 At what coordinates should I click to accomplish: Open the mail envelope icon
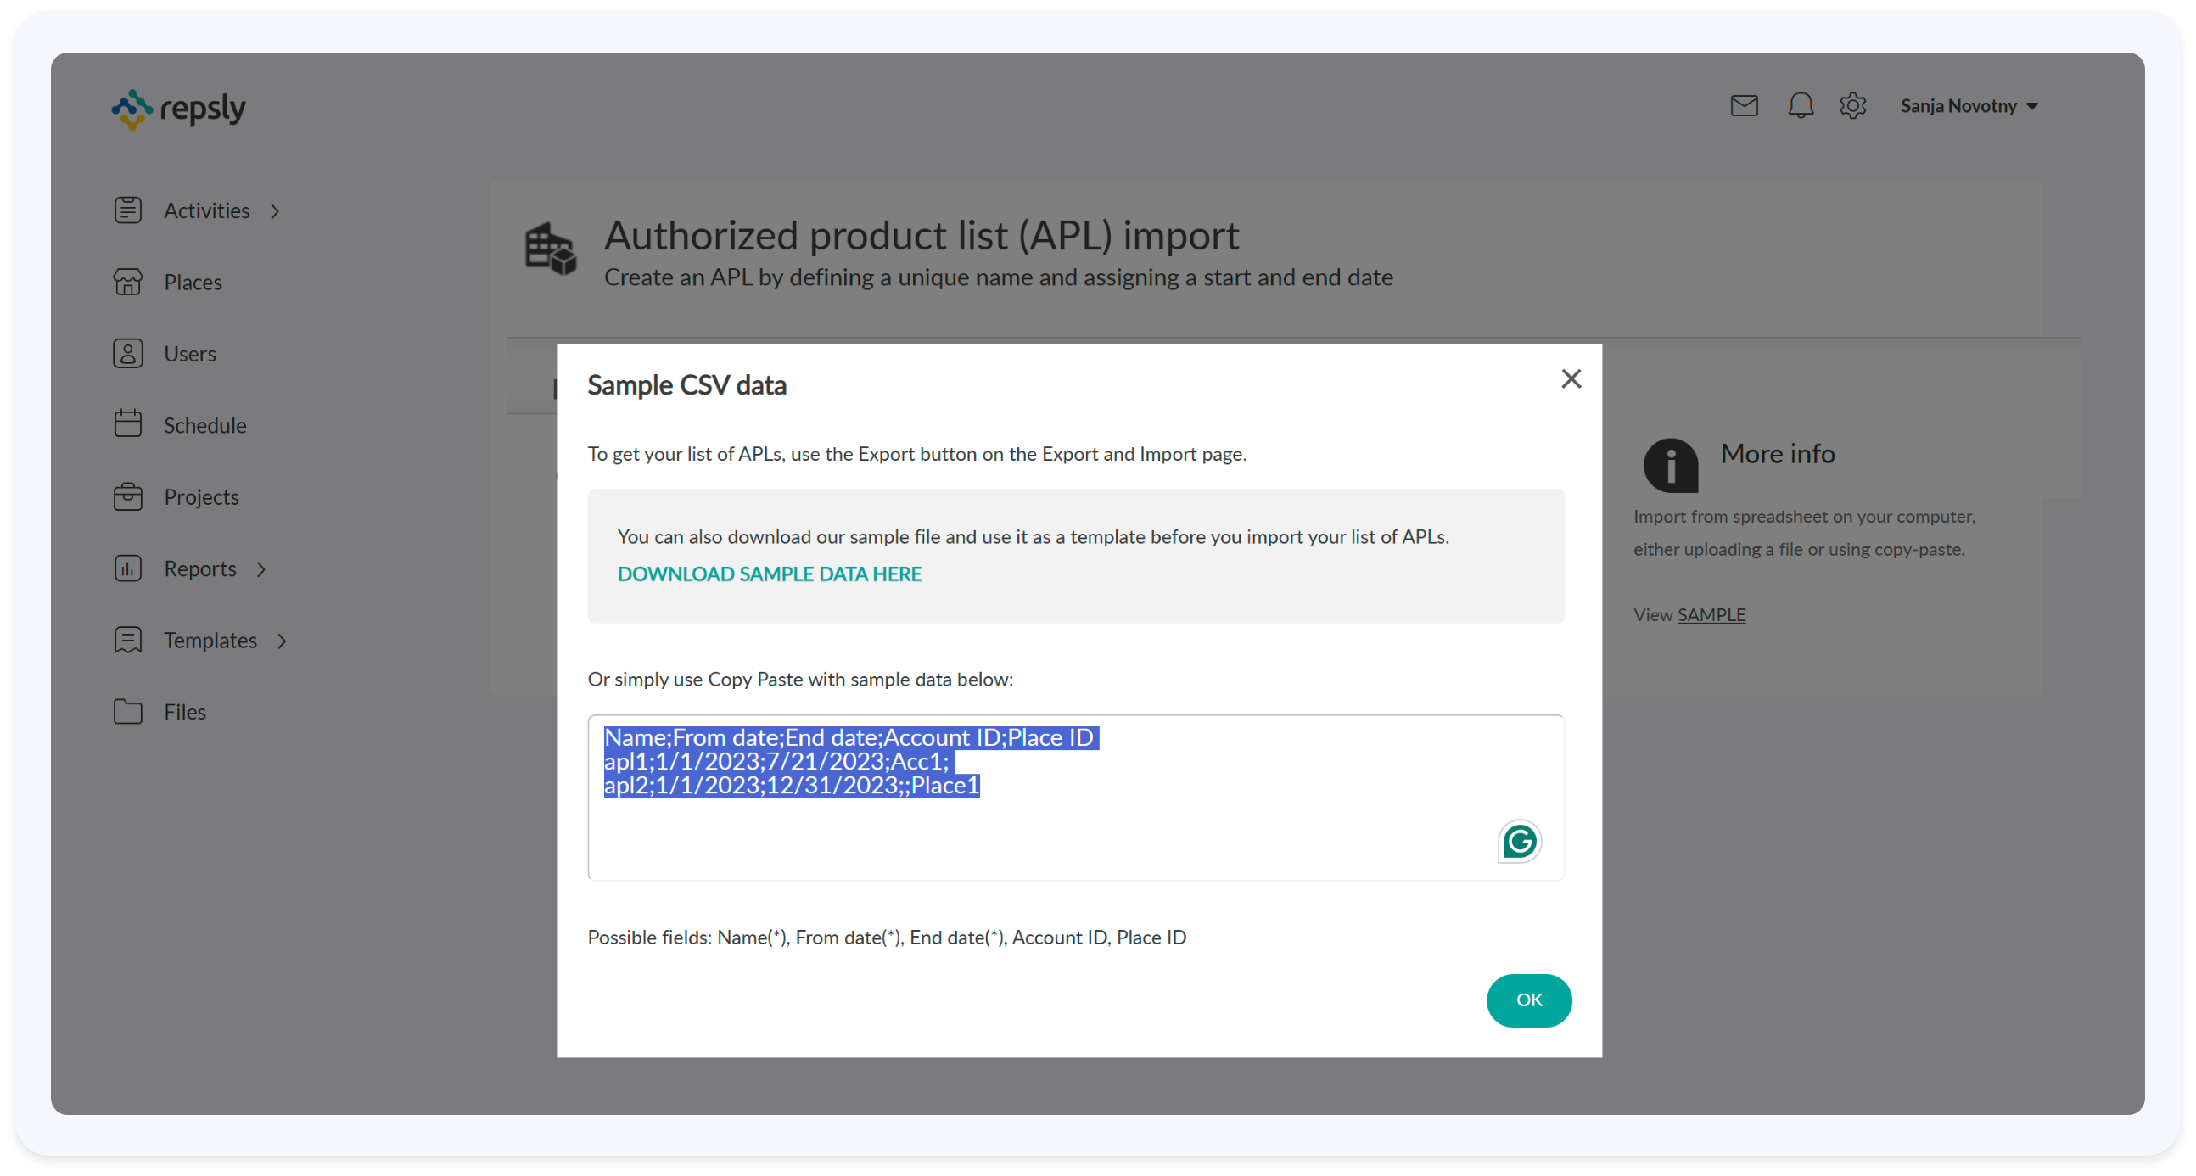pyautogui.click(x=1745, y=106)
